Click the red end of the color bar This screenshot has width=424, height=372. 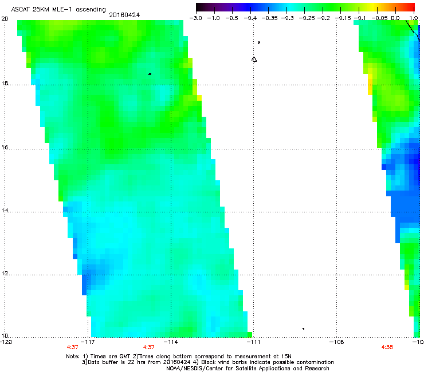point(410,7)
